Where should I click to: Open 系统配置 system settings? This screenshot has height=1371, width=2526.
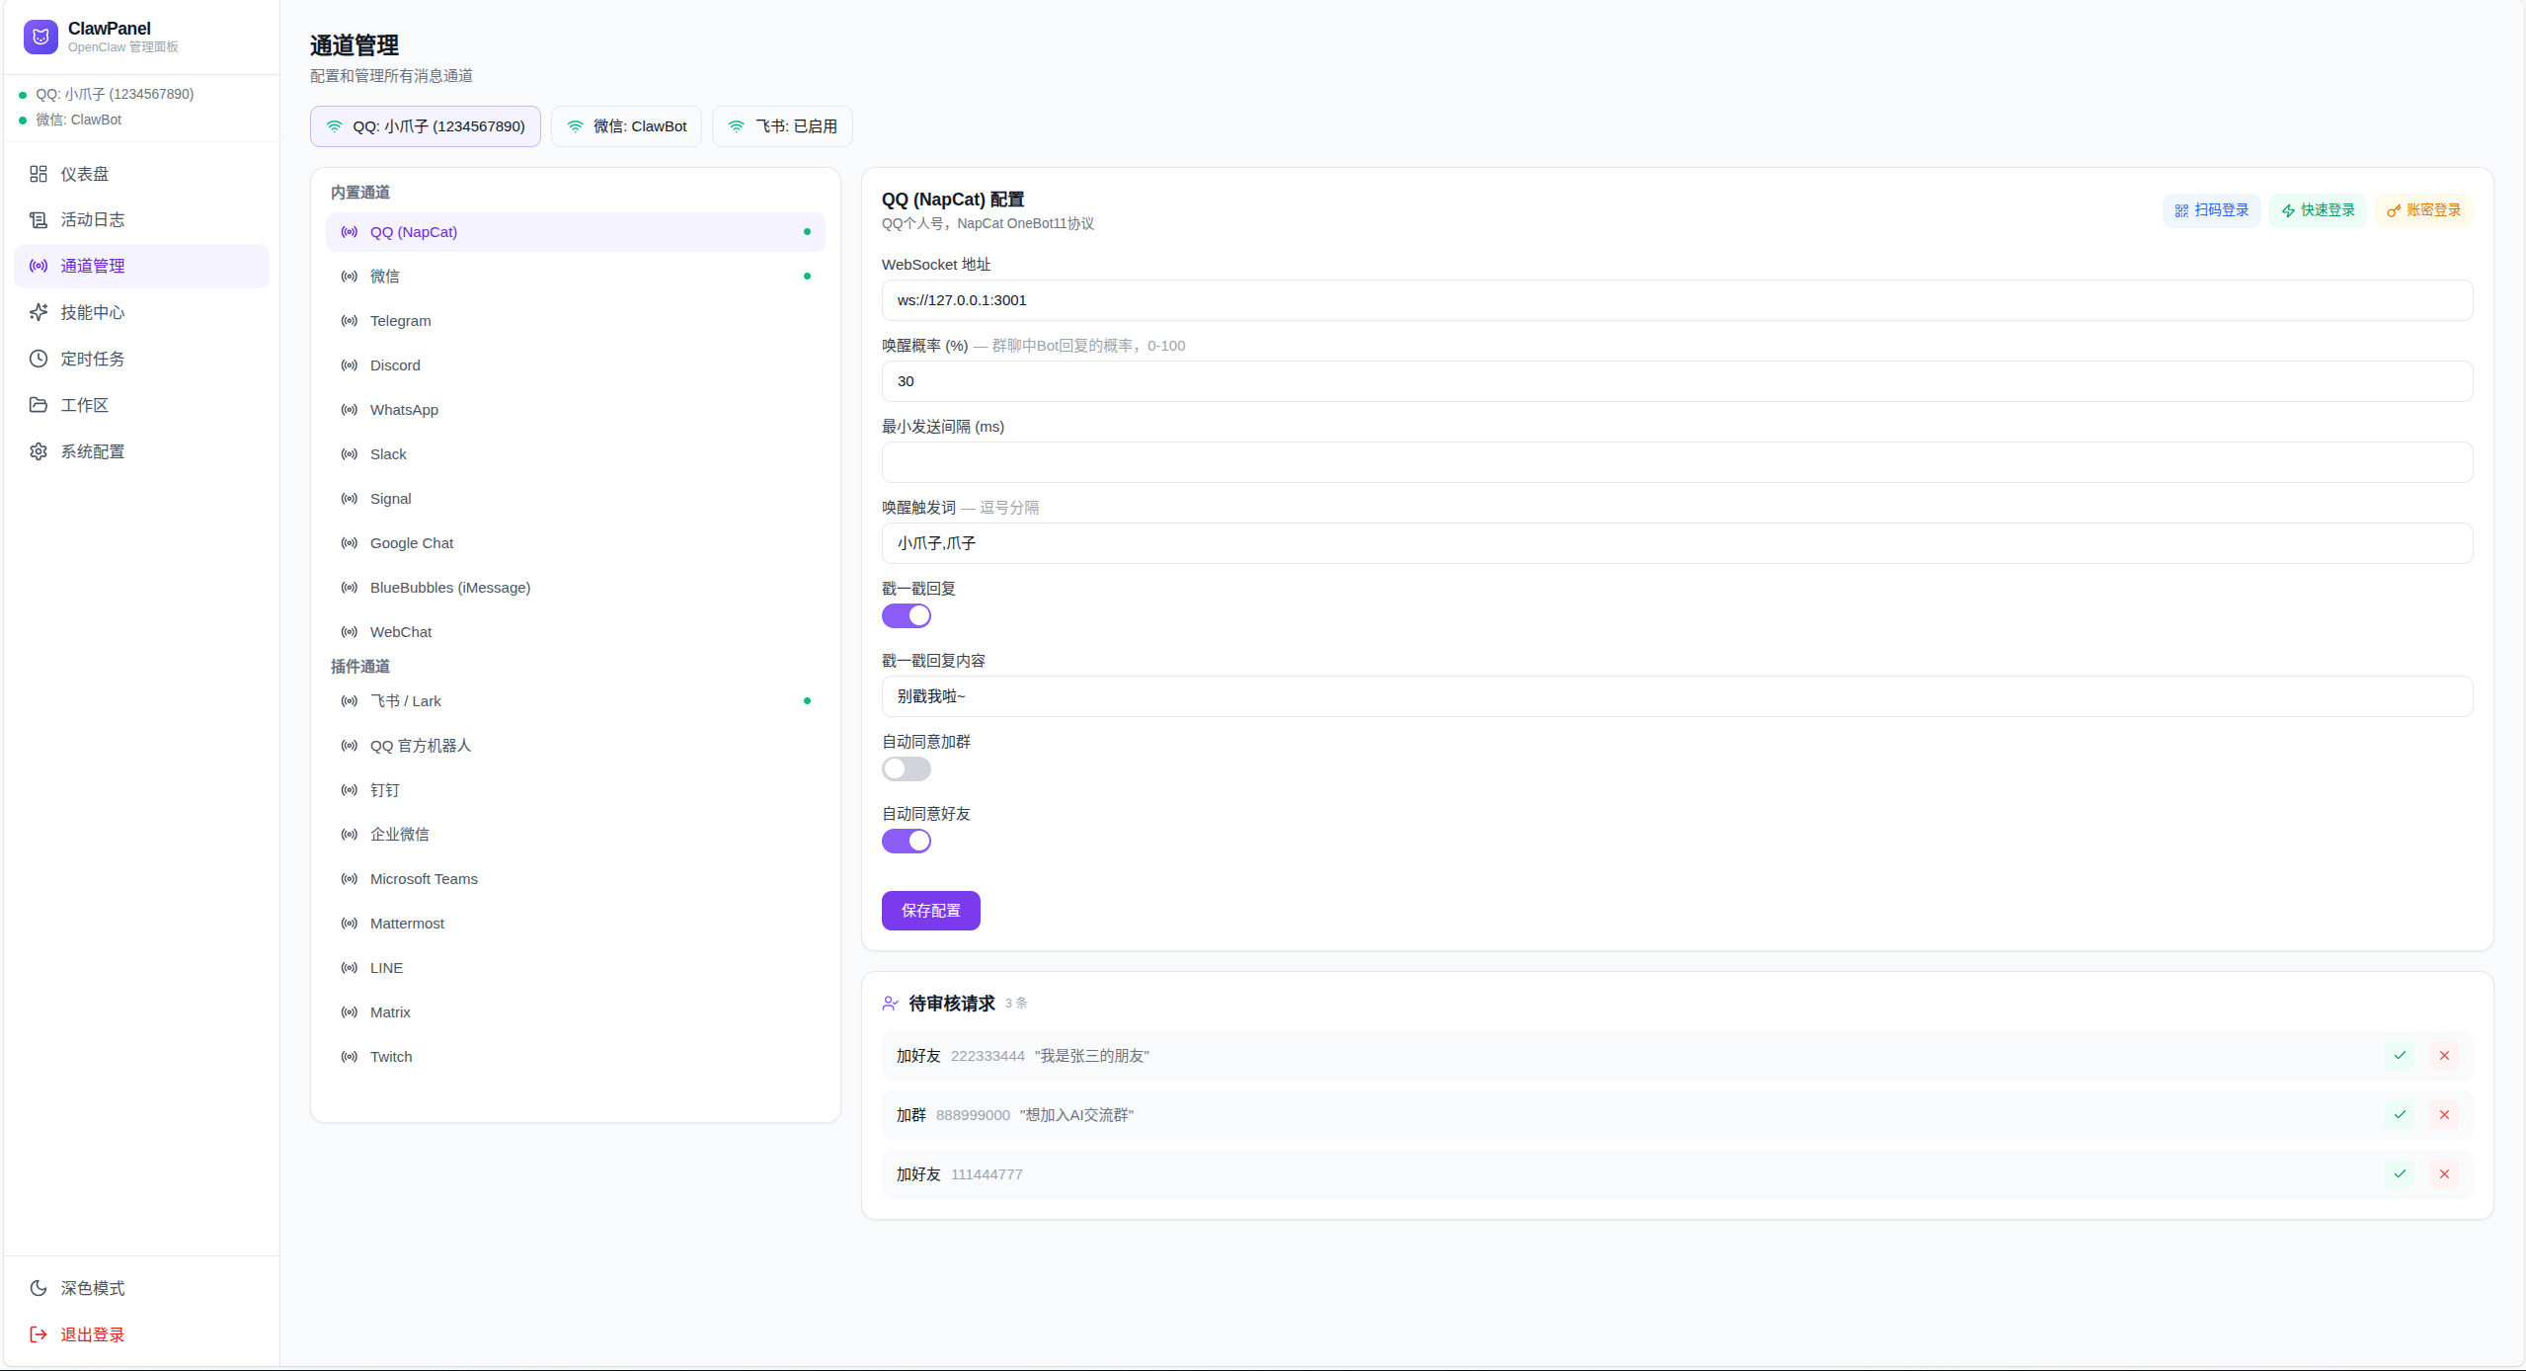(x=92, y=451)
